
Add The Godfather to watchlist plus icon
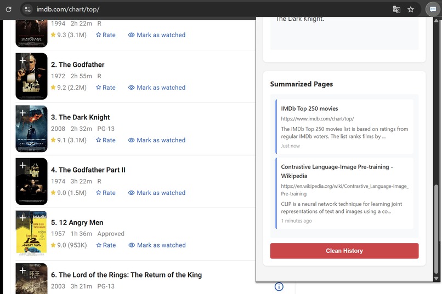23,60
